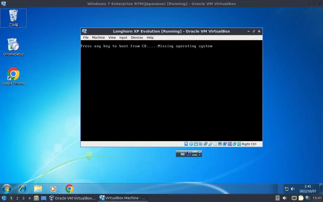Click the Show desktop button in Windows 7

pos(321,189)
